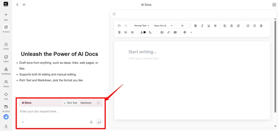Click the blue gift badge icon
The width and height of the screenshot is (278, 131).
[6, 117]
